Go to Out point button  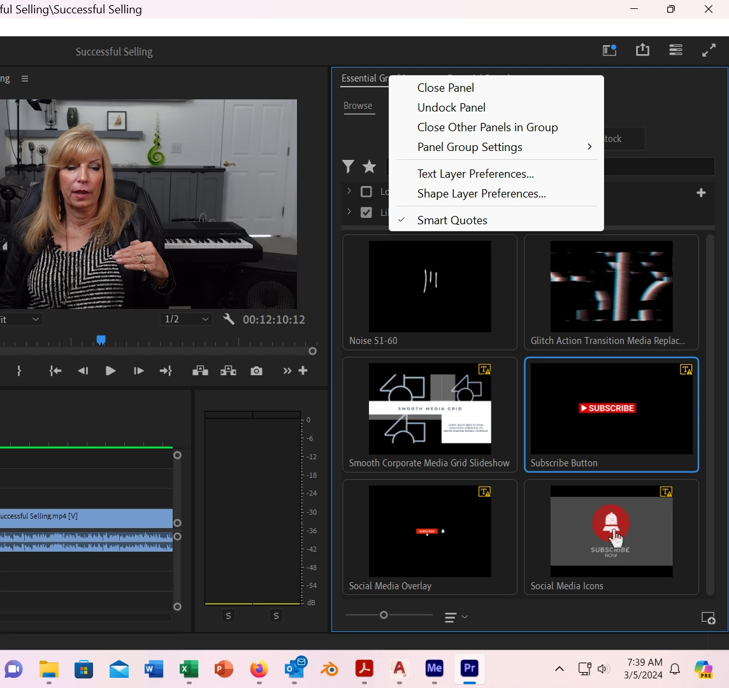(x=166, y=371)
